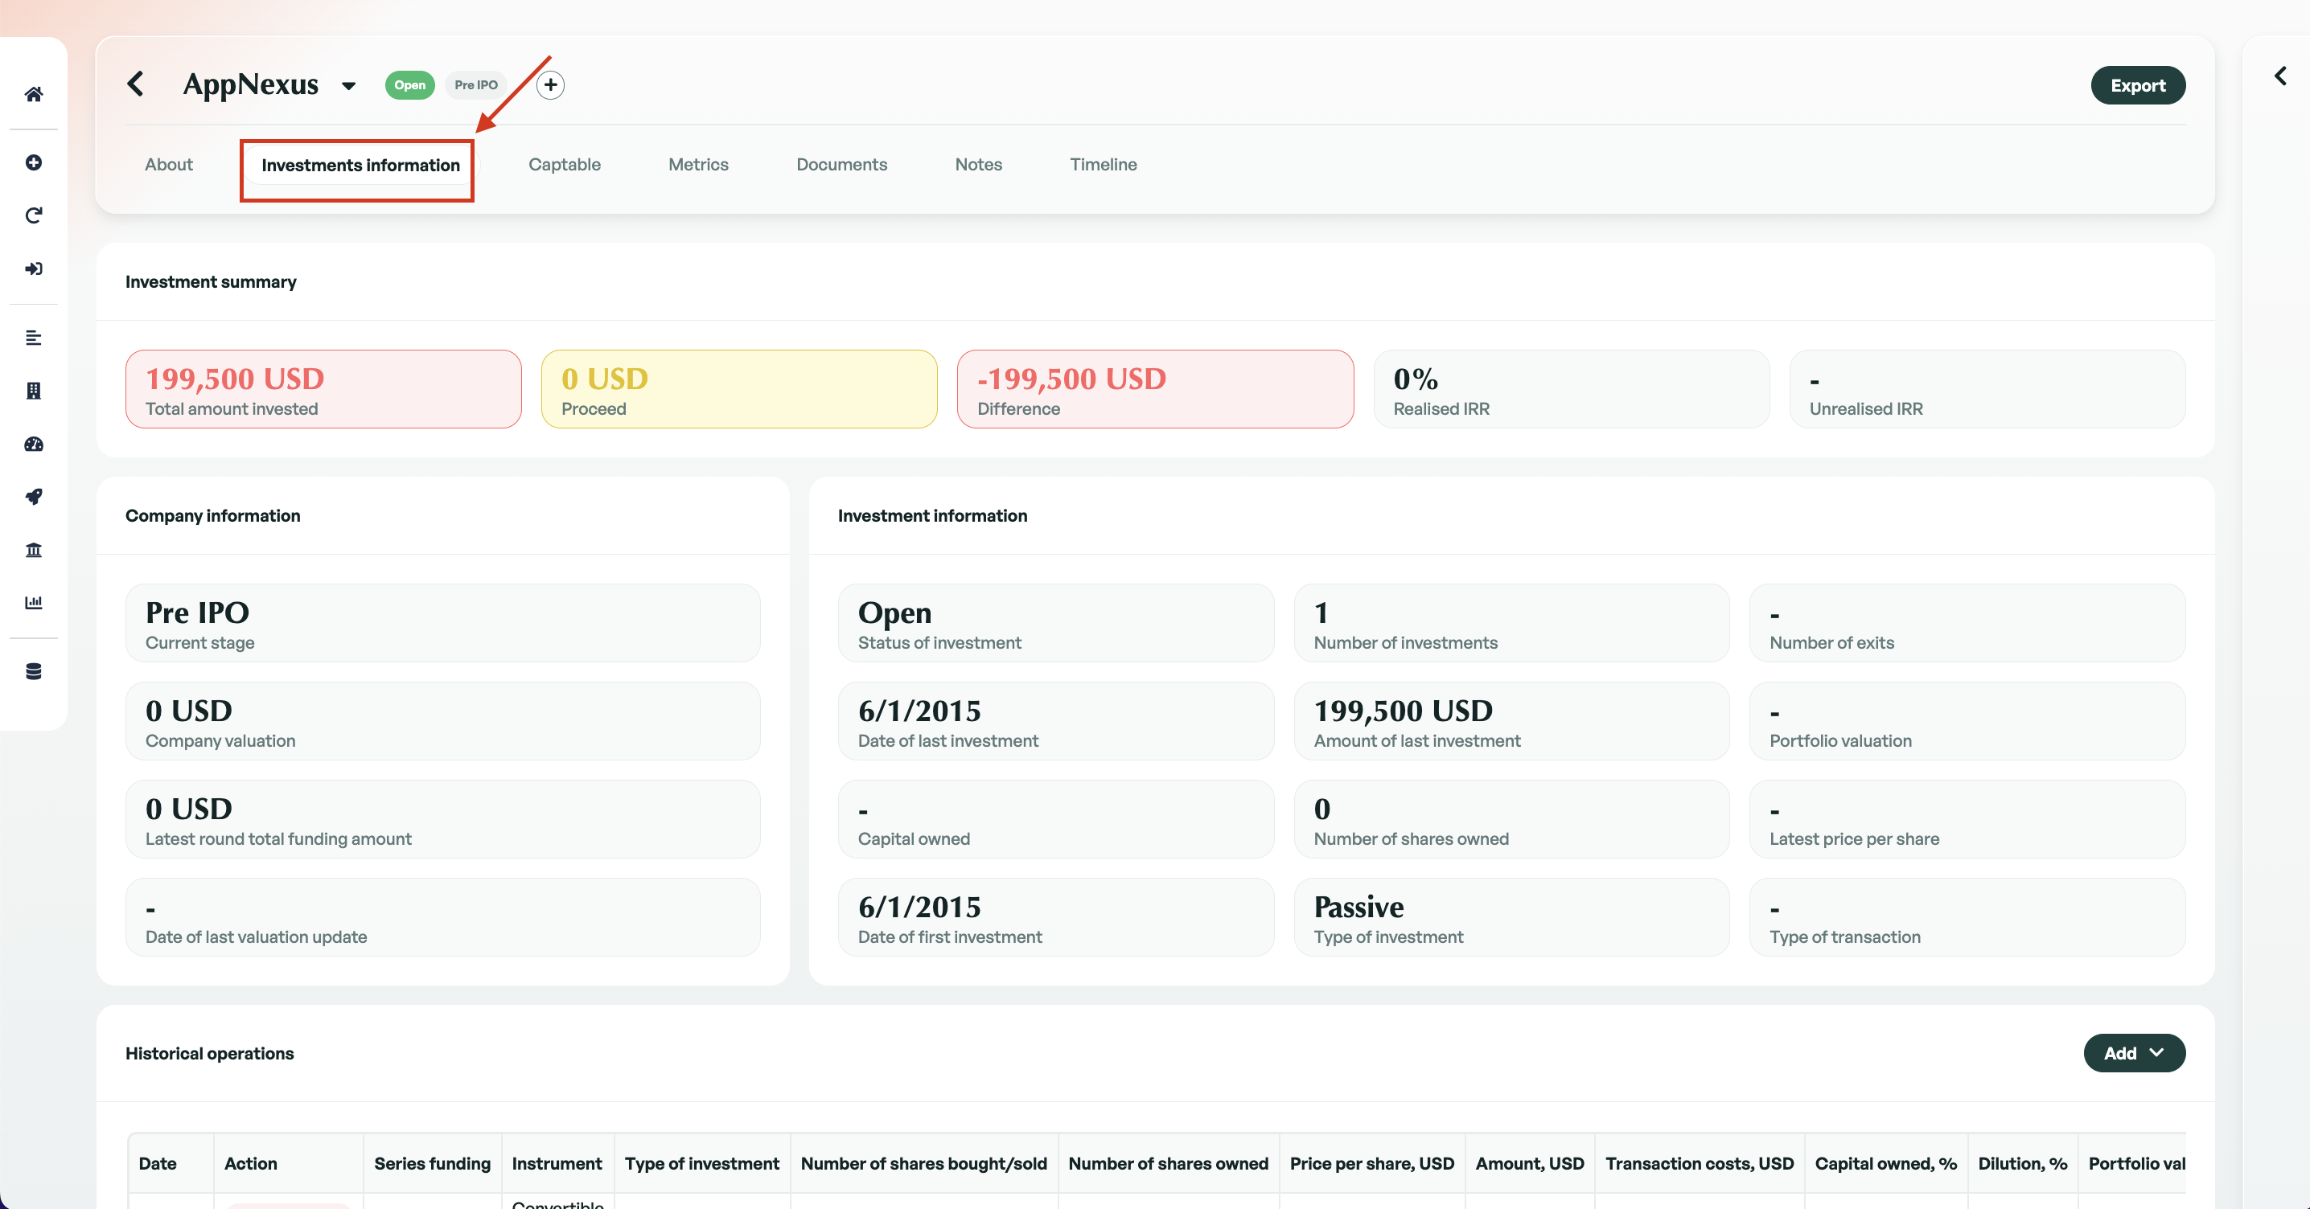2310x1209 pixels.
Task: Click the Number of exits field
Action: click(1967, 623)
